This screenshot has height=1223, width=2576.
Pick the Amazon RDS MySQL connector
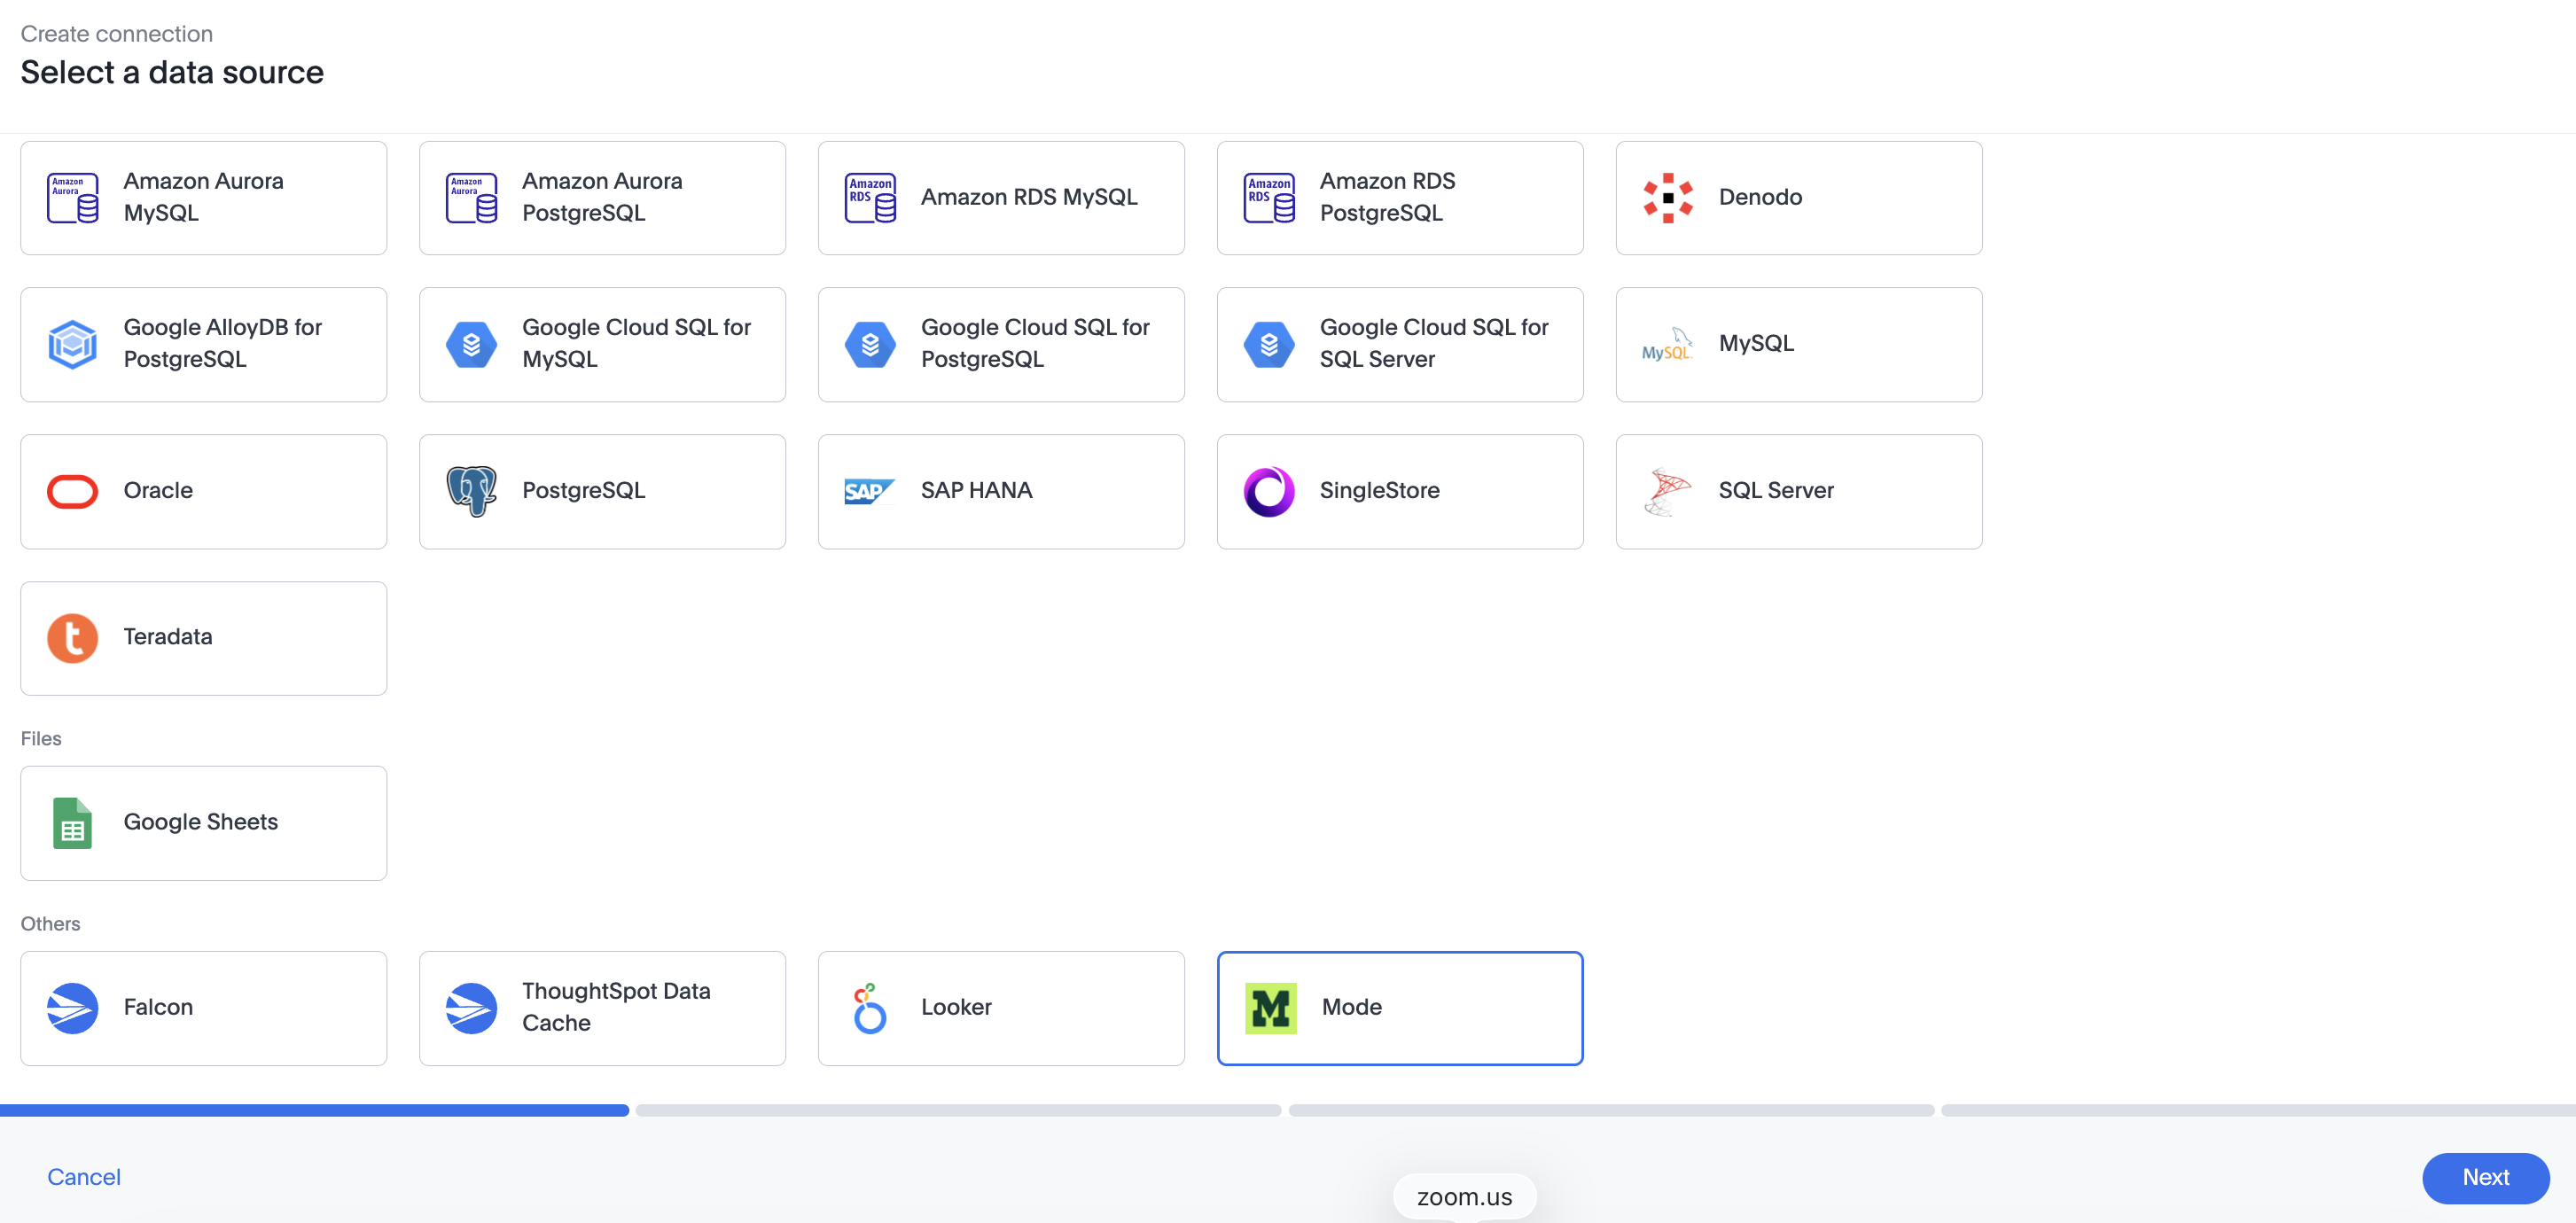point(1000,197)
